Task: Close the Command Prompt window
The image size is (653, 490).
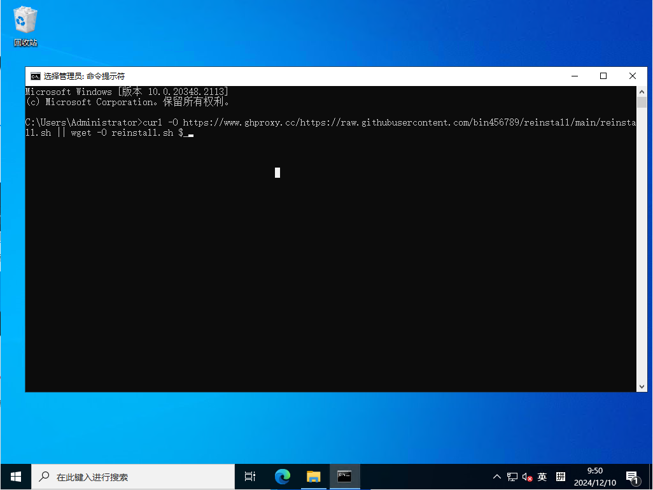Action: tap(632, 76)
